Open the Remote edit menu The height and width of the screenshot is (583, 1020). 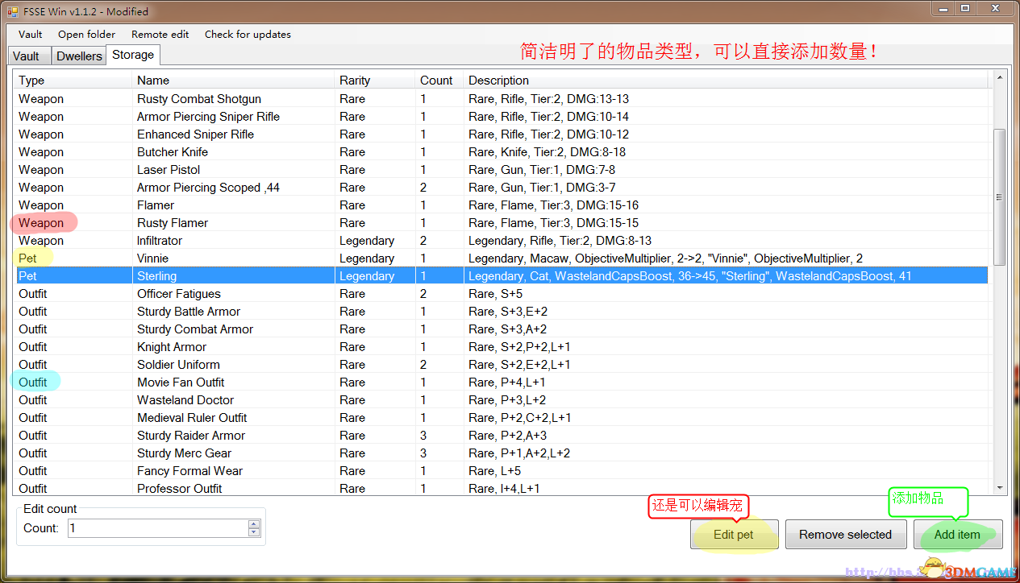tap(160, 34)
